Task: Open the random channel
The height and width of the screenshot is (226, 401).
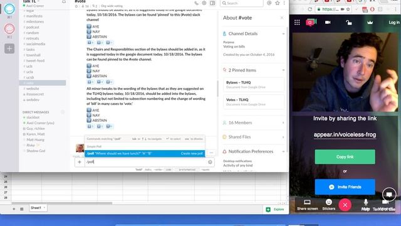Action: (33, 33)
